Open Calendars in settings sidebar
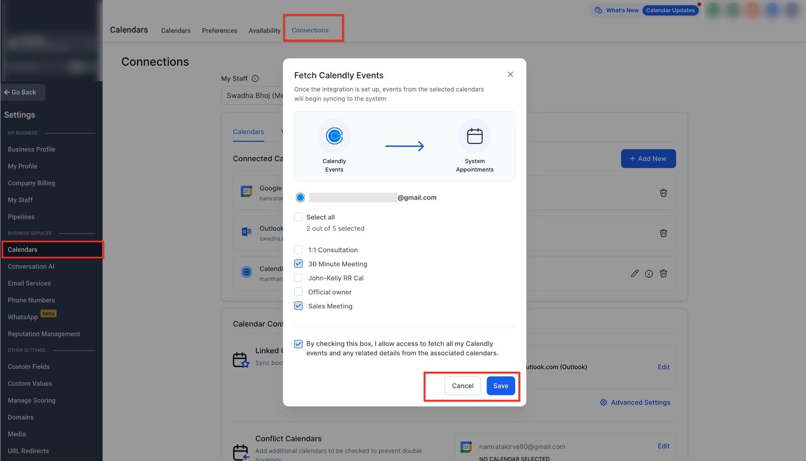This screenshot has width=806, height=461. [x=22, y=250]
